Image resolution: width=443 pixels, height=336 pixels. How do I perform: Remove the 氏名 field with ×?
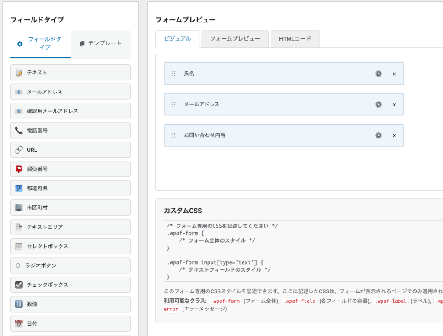(x=394, y=74)
